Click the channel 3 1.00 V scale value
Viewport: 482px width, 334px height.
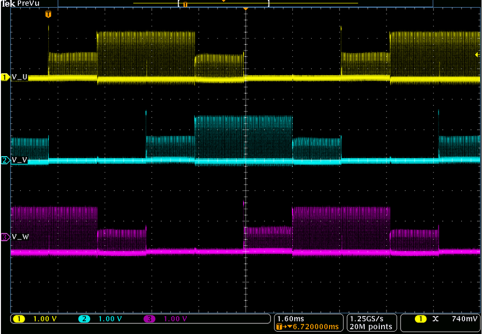coord(176,319)
